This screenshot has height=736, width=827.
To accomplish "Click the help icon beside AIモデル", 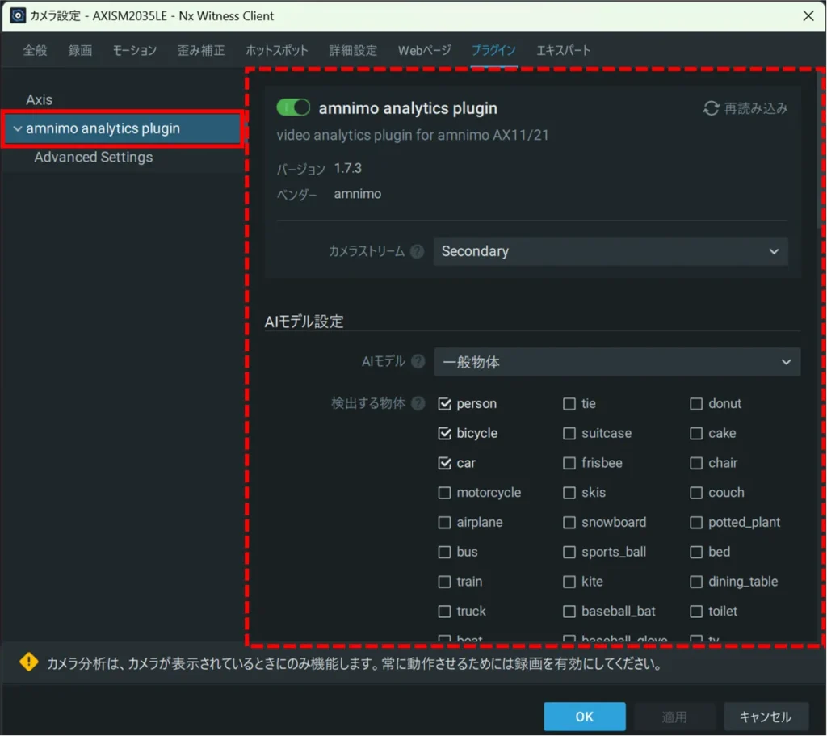I will point(418,362).
